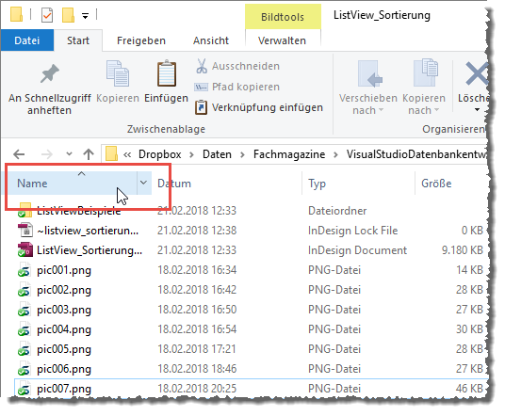This screenshot has width=505, height=416.
Task: Click the quick access properties checkmark icon
Action: [47, 15]
